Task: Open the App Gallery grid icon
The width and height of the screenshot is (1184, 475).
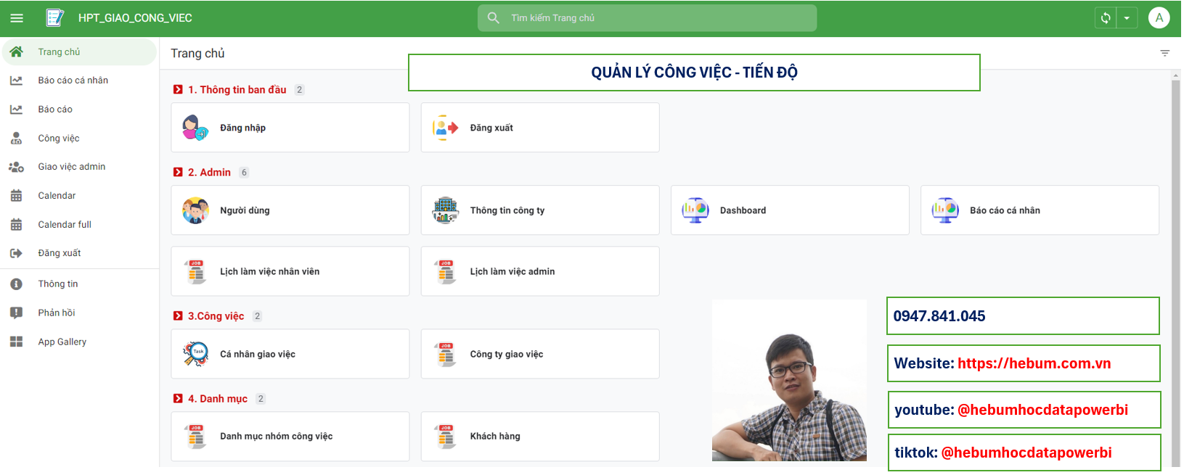Action: point(16,342)
